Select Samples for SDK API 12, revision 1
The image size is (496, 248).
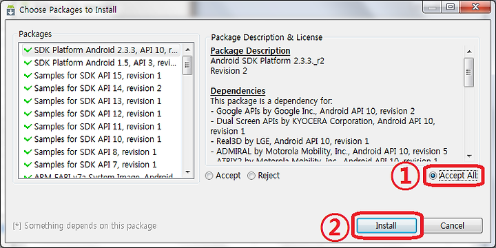pyautogui.click(x=101, y=114)
